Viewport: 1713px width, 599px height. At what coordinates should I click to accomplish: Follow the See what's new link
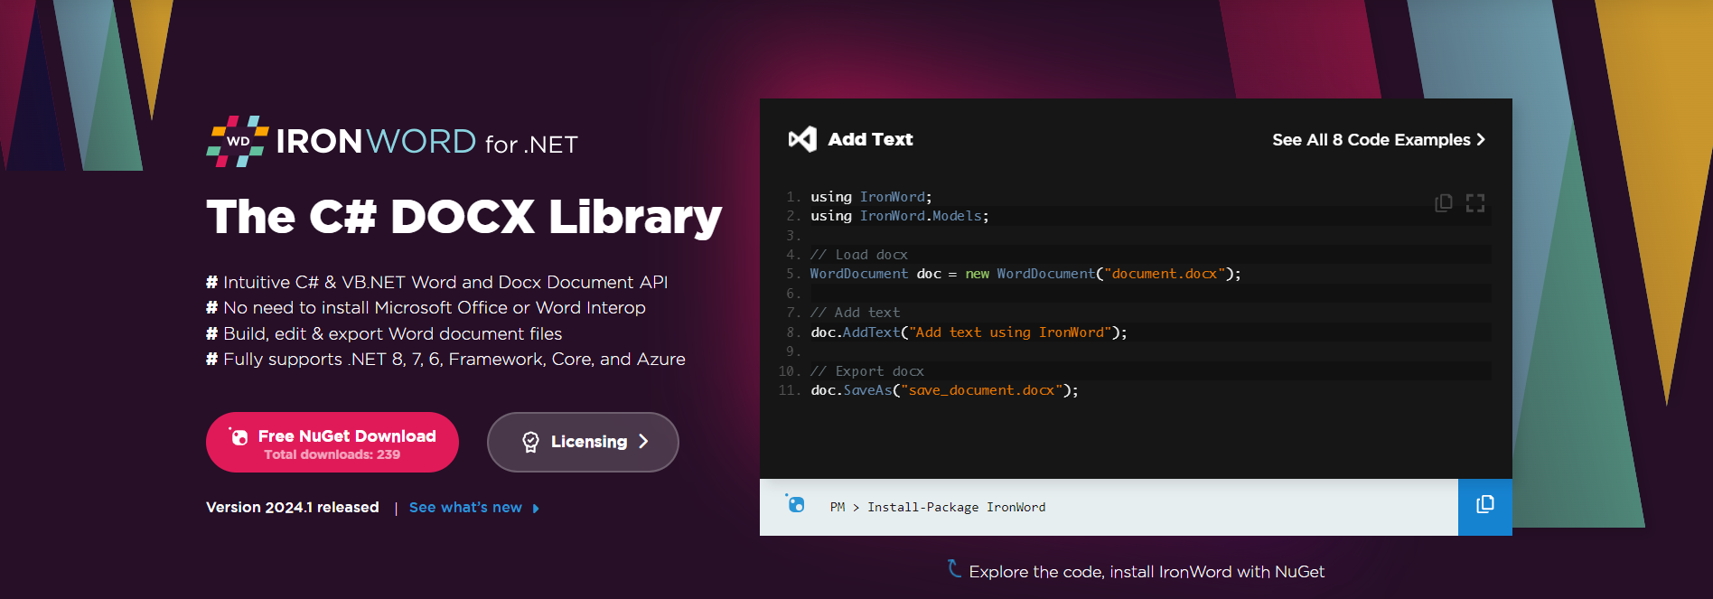tap(465, 508)
